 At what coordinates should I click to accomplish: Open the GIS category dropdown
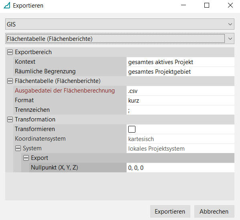point(120,24)
